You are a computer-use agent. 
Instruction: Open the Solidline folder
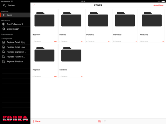[x=71, y=61]
